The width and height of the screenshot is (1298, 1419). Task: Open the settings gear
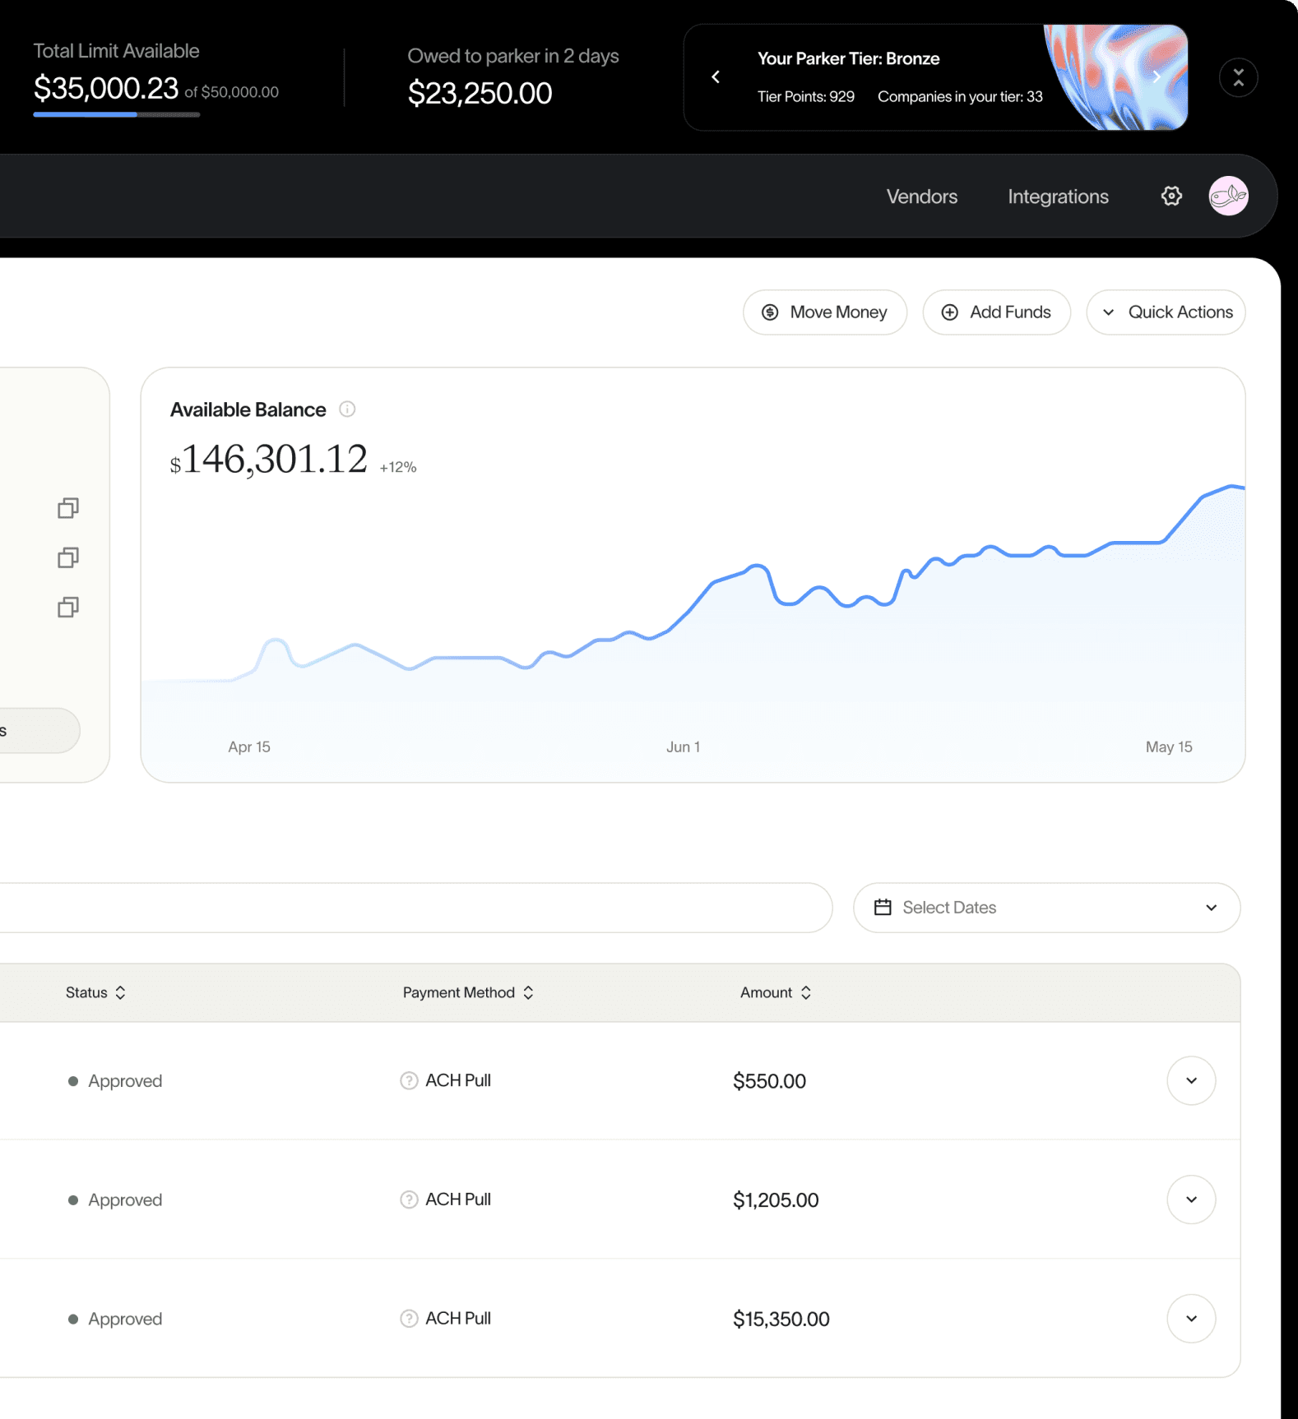coord(1171,196)
